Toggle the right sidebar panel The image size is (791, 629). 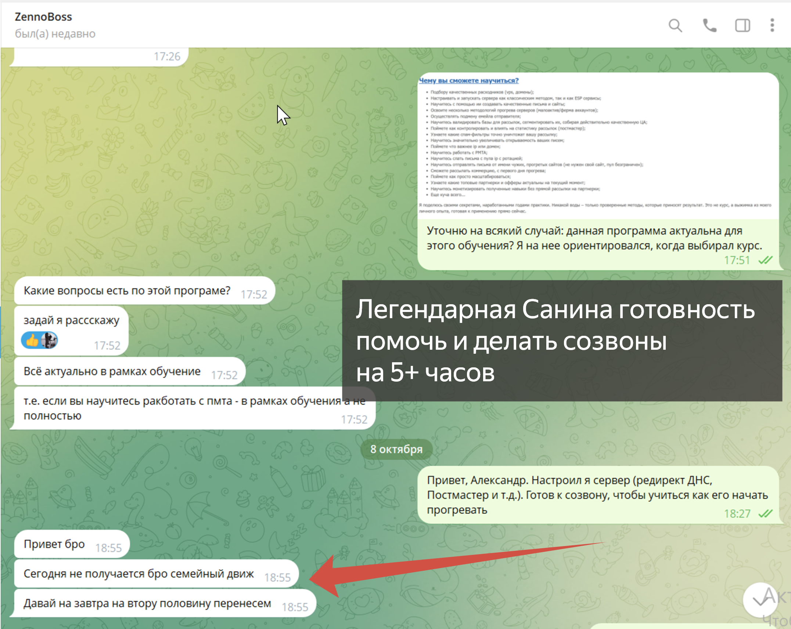point(742,26)
